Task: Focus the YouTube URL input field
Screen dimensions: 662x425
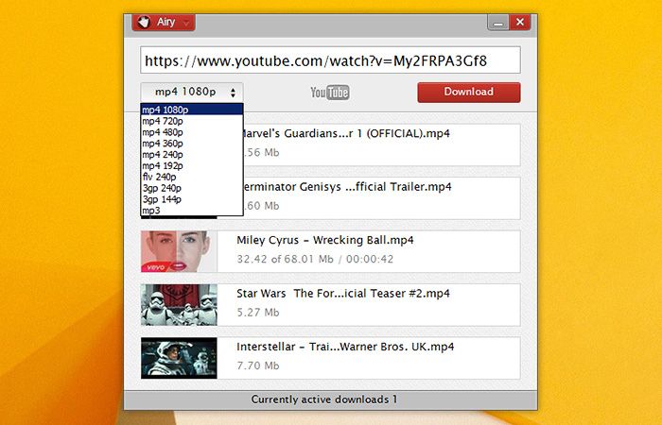Action: 330,59
